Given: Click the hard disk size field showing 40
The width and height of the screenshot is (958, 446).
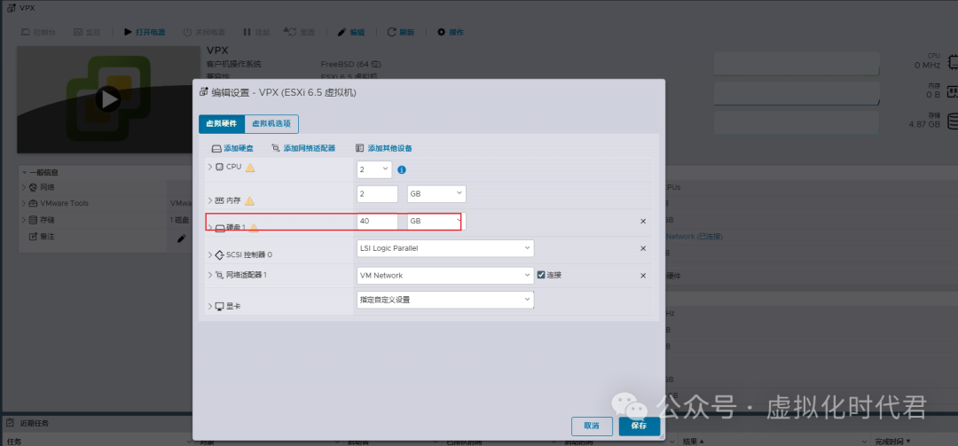Looking at the screenshot, I should (377, 221).
